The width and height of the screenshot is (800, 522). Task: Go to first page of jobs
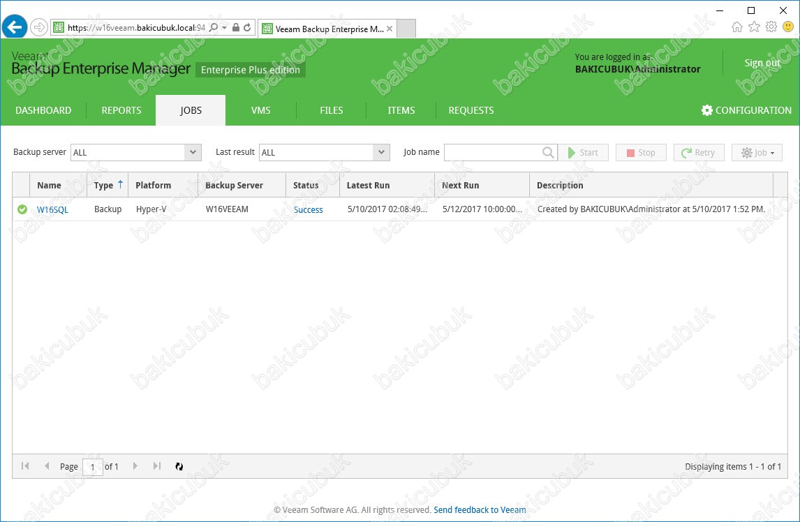[25, 466]
